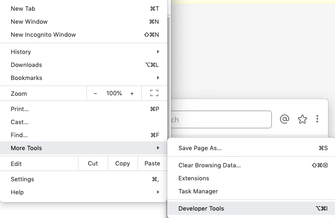This screenshot has height=218, width=335.
Task: Open a New Incognito Window
Action: (83, 34)
